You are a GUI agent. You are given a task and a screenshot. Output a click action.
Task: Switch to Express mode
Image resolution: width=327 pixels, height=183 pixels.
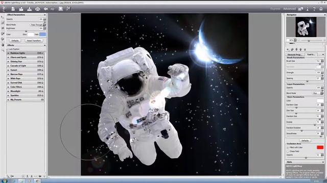[x=275, y=9]
